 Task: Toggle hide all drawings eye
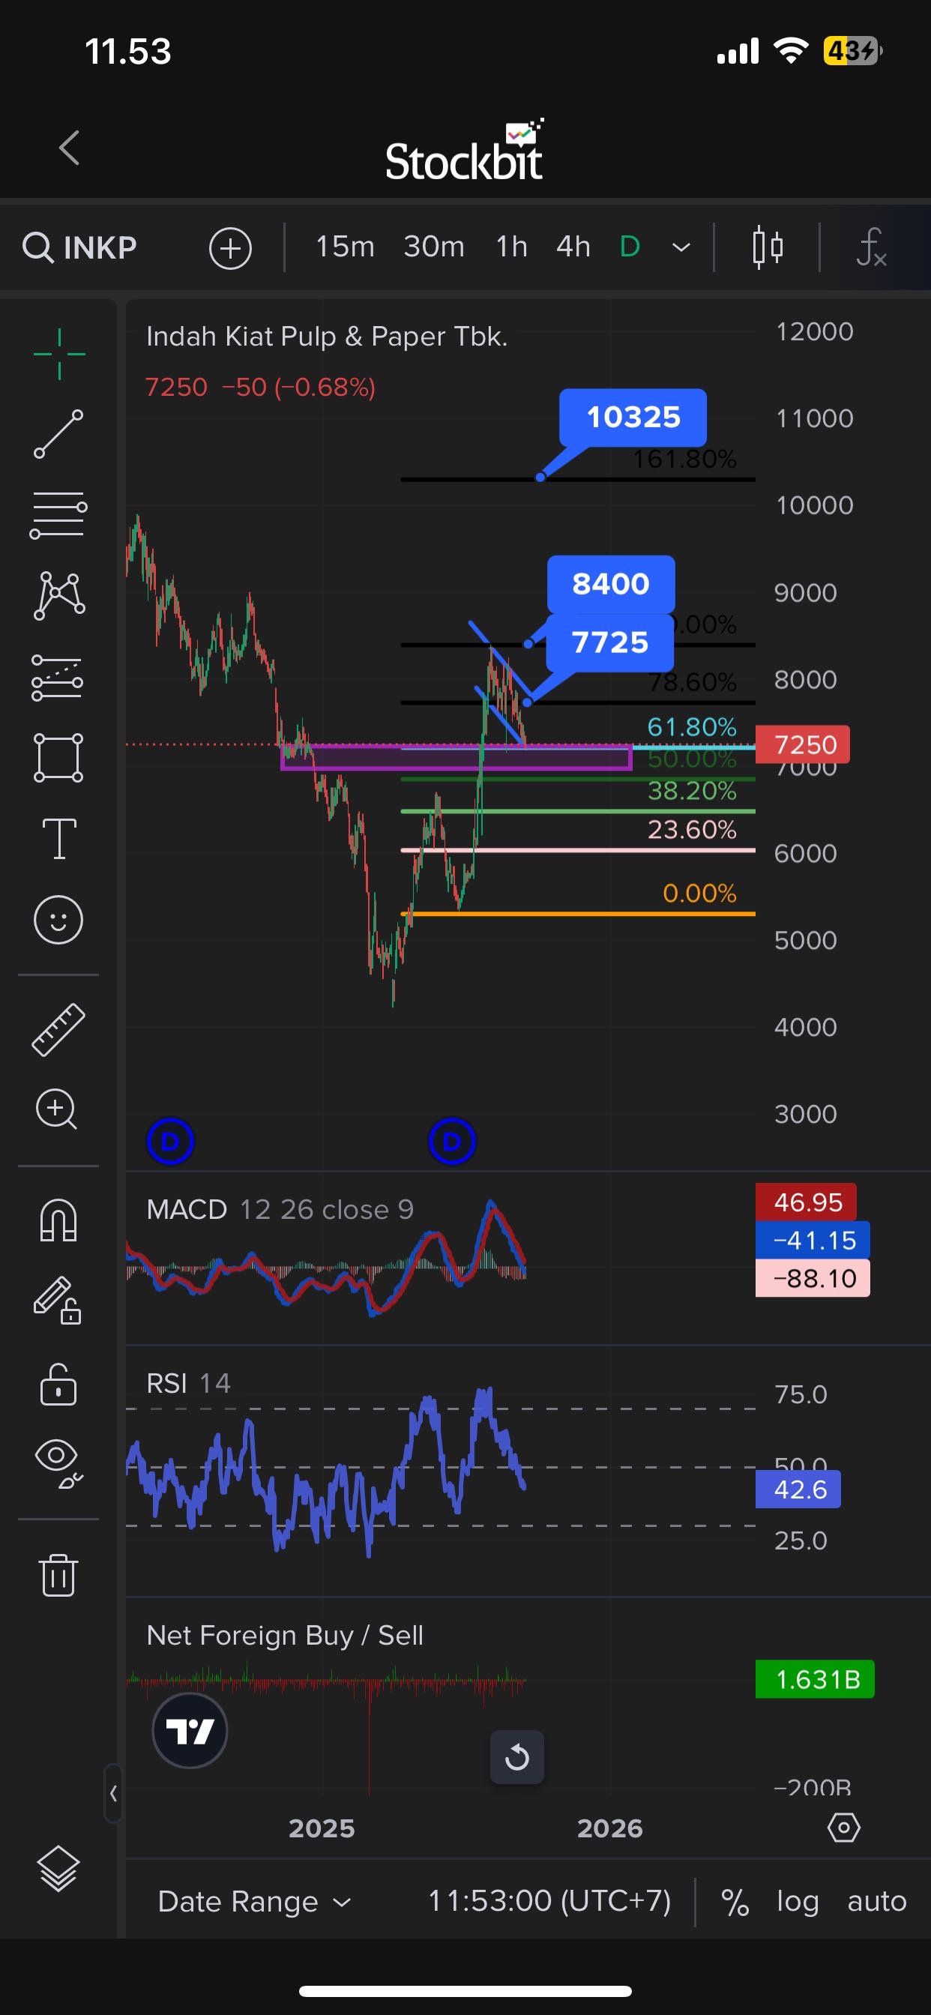58,1463
